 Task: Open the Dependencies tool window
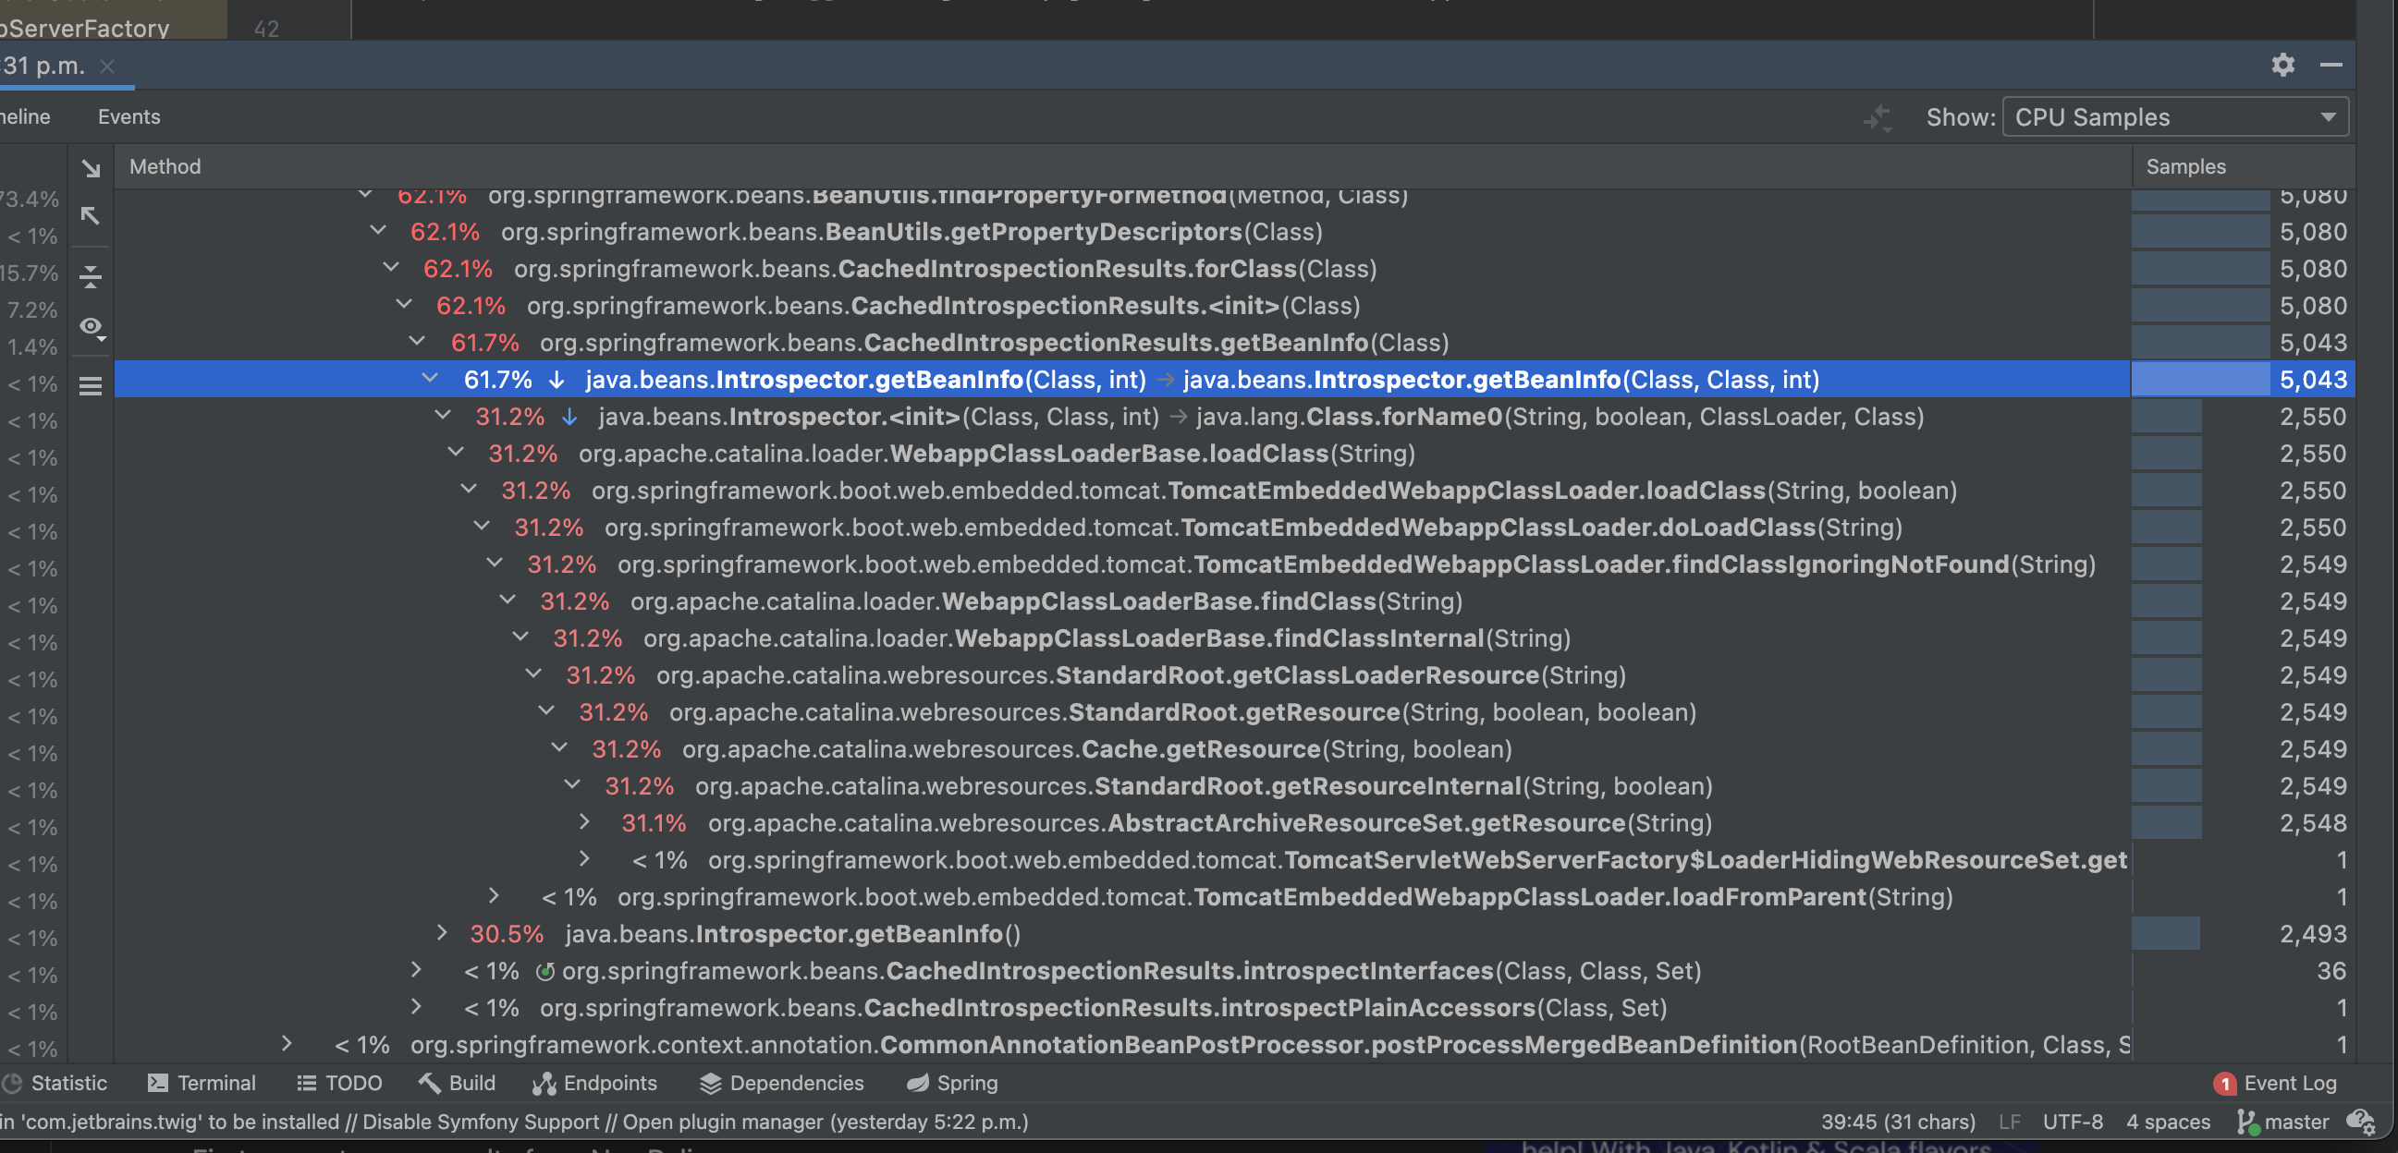point(782,1083)
